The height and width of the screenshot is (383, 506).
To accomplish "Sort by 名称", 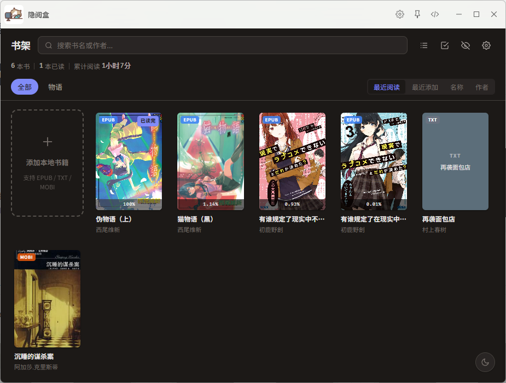I will [x=457, y=87].
